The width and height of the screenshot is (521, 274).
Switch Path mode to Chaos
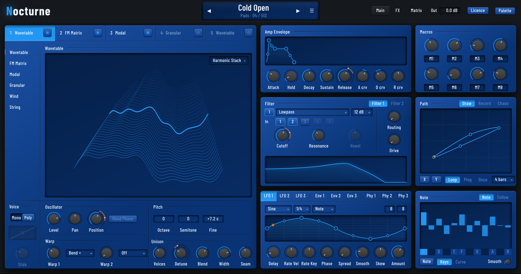503,104
